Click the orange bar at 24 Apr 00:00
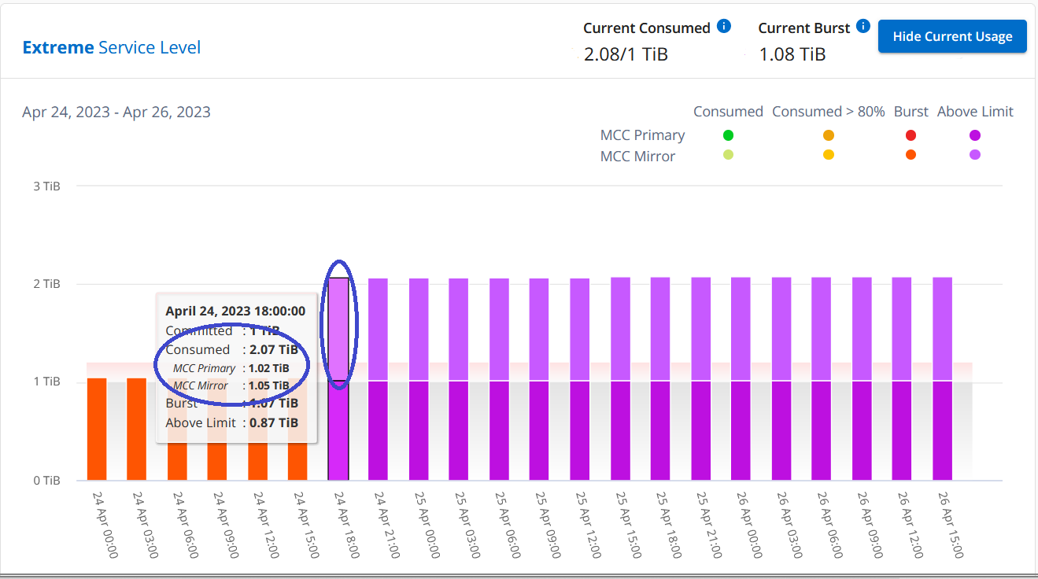This screenshot has height=579, width=1038. pos(97,430)
